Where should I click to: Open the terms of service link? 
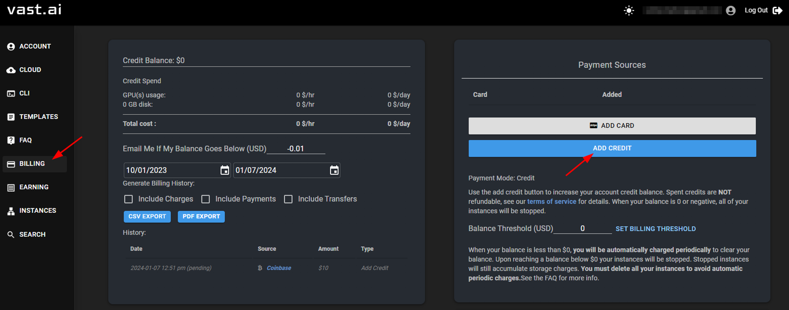552,202
